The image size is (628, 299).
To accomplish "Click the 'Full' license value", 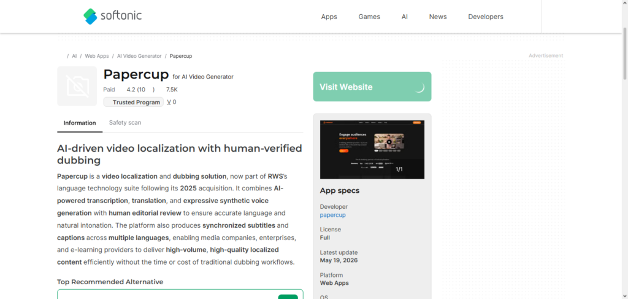I will [x=325, y=238].
